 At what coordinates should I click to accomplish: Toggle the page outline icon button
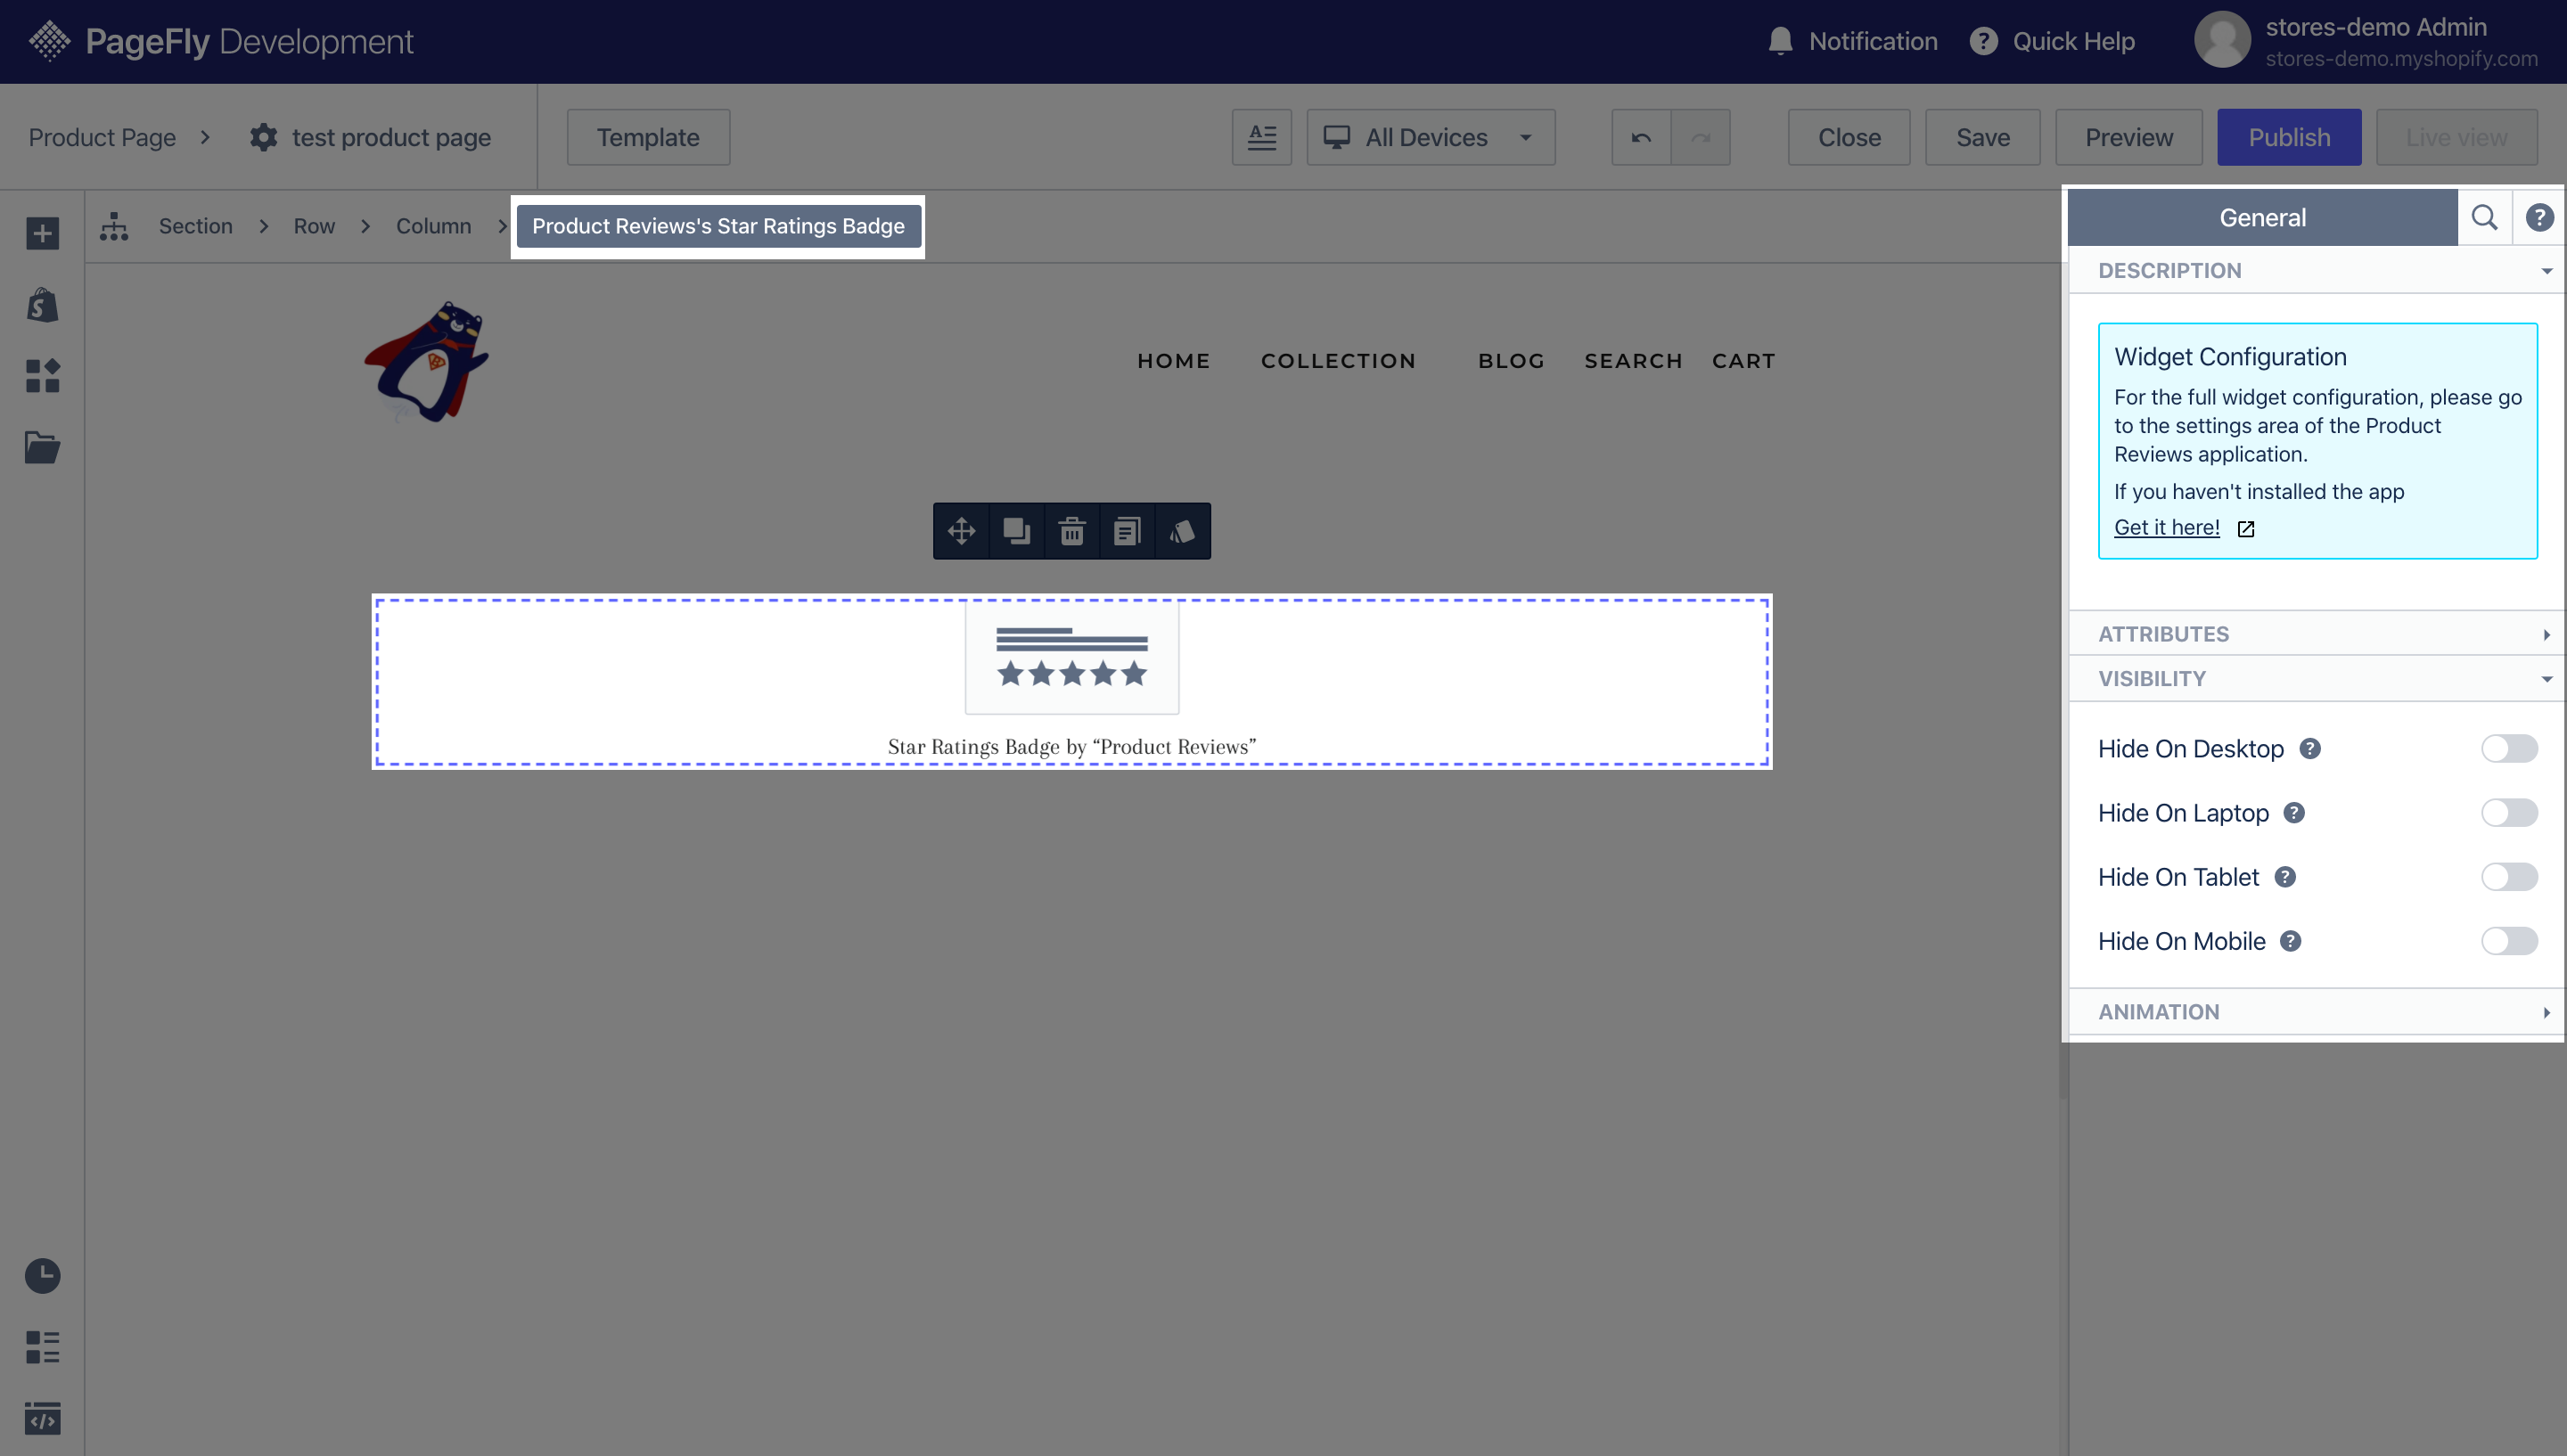pyautogui.click(x=1262, y=137)
